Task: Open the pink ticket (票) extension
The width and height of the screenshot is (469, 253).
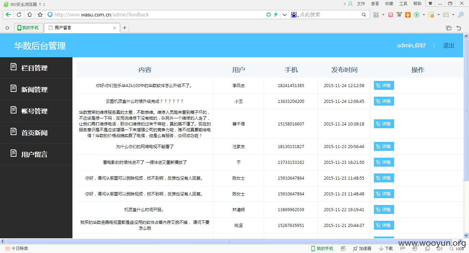Action: [x=391, y=15]
